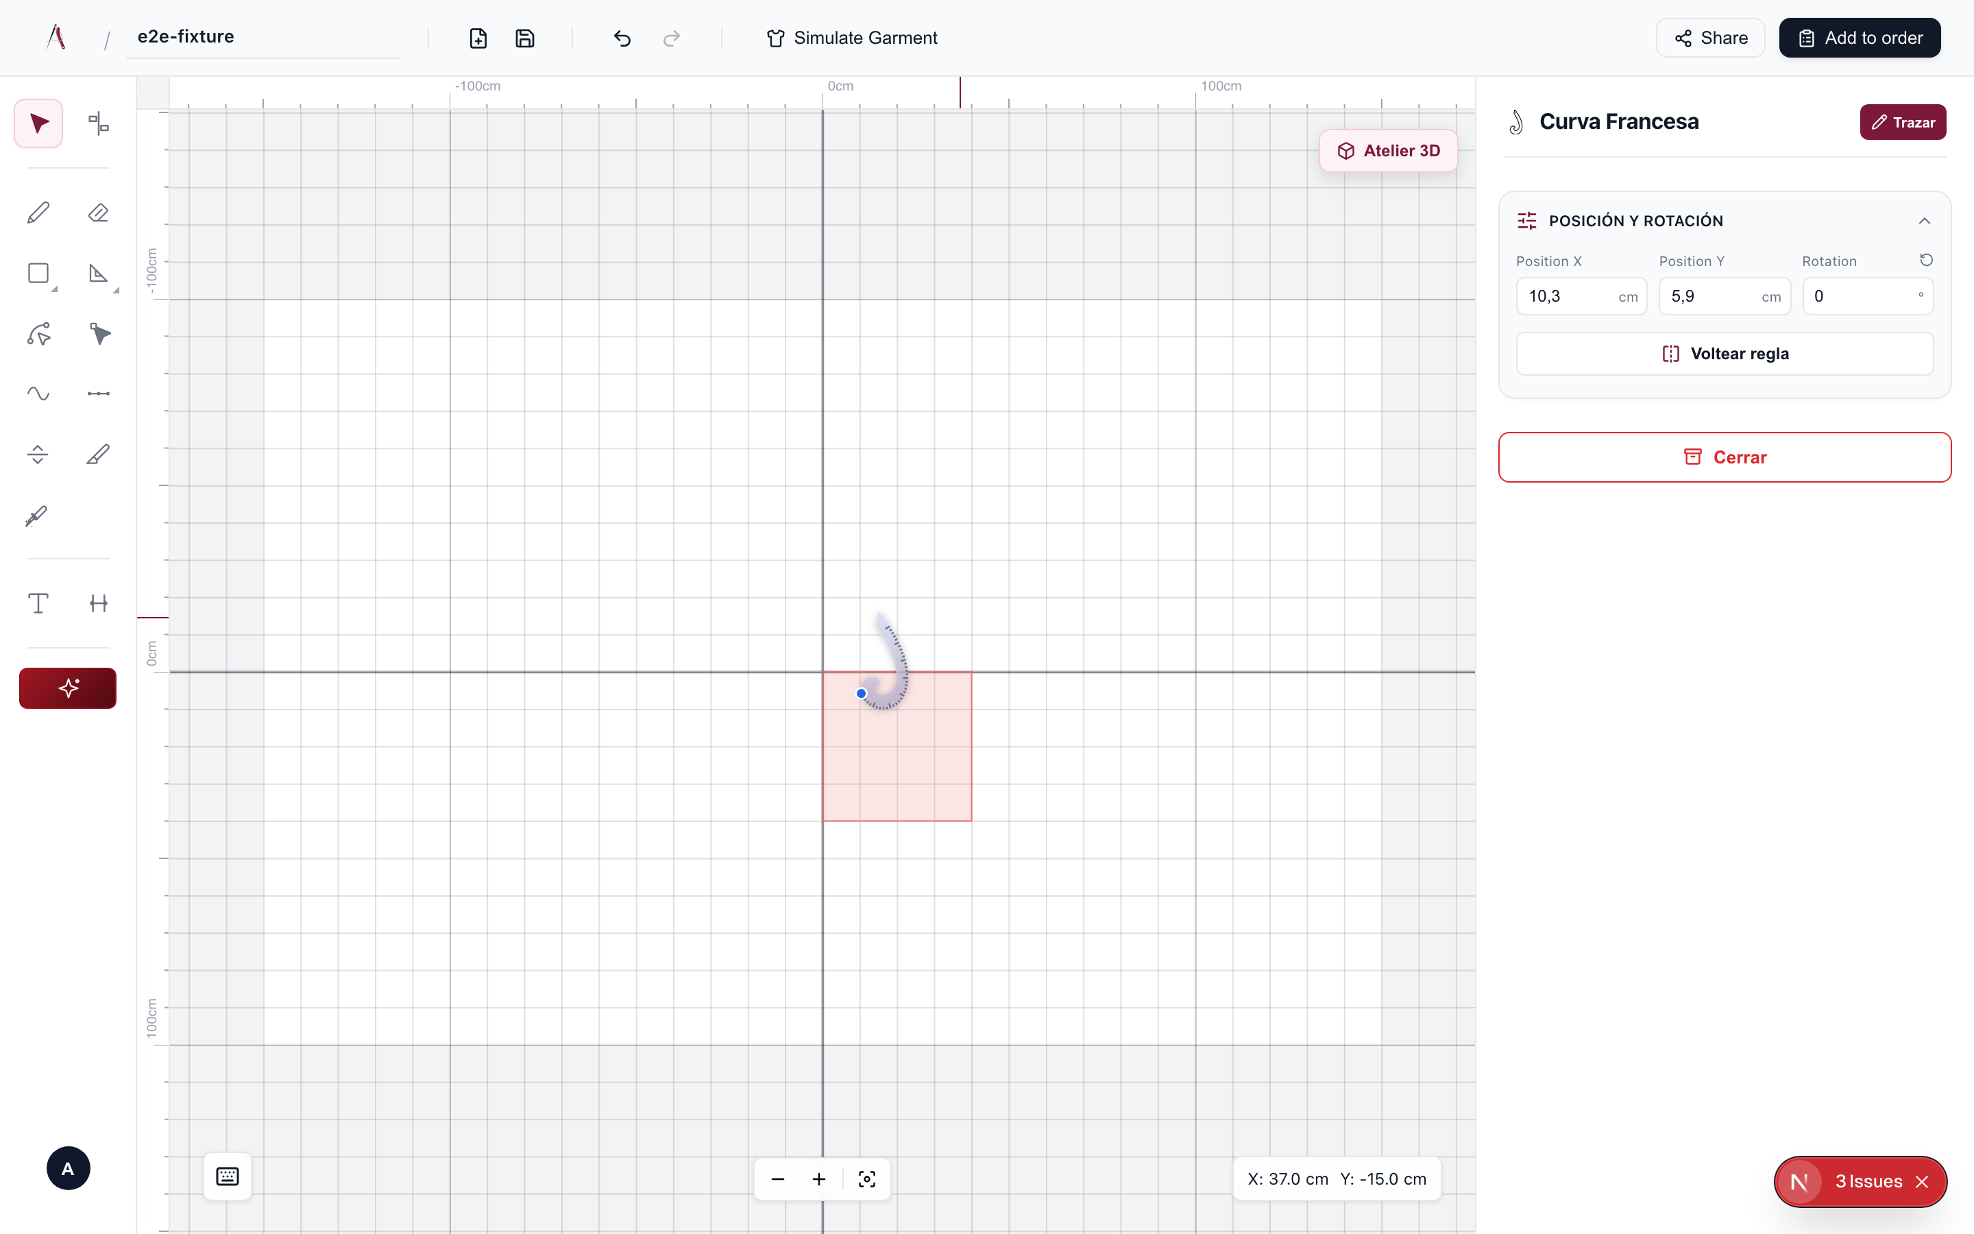The width and height of the screenshot is (1974, 1234).
Task: Select the dimension H tool
Action: tap(98, 603)
